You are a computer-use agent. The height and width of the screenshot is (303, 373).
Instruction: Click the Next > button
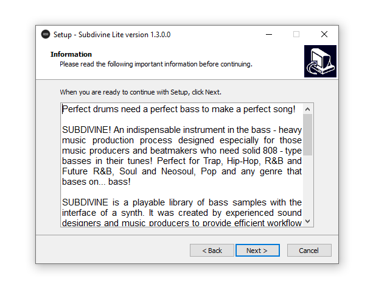[x=257, y=251]
